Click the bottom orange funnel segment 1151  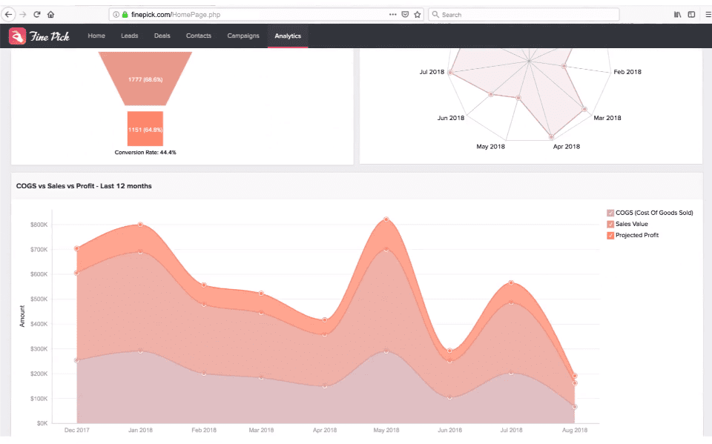145,129
